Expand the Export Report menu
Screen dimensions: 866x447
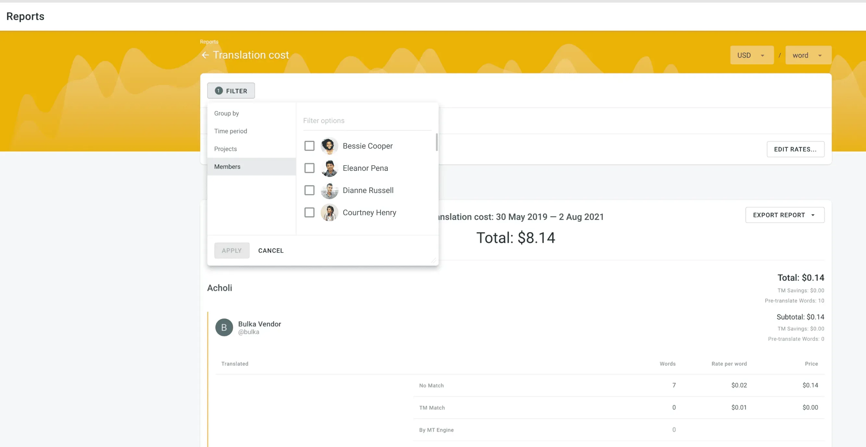pyautogui.click(x=779, y=215)
